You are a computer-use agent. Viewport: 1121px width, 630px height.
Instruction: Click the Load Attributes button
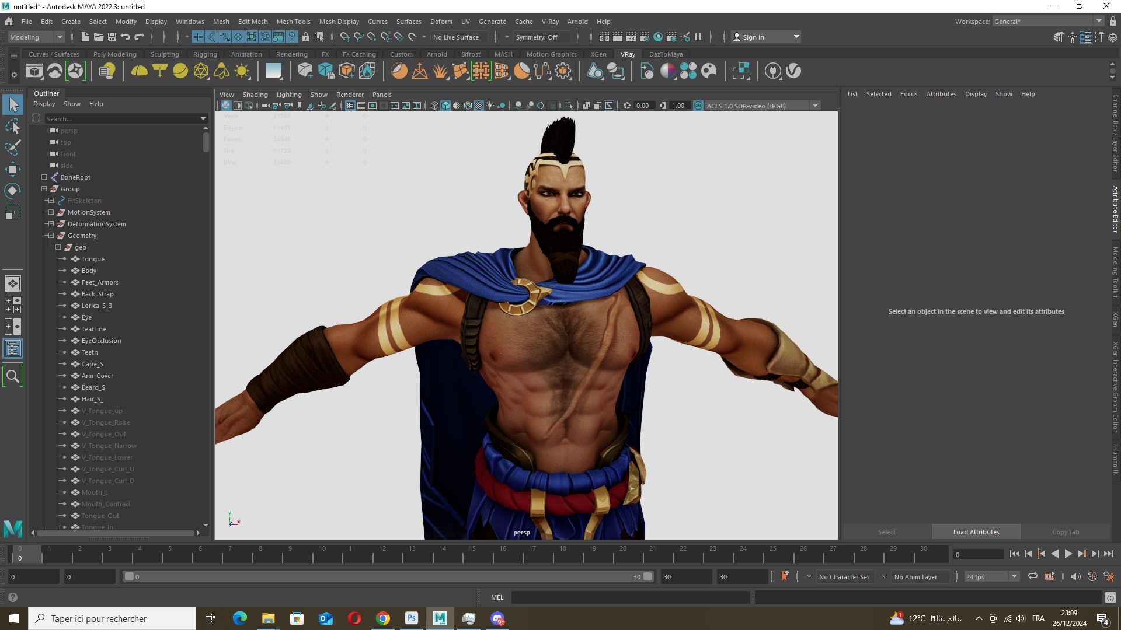tap(976, 532)
